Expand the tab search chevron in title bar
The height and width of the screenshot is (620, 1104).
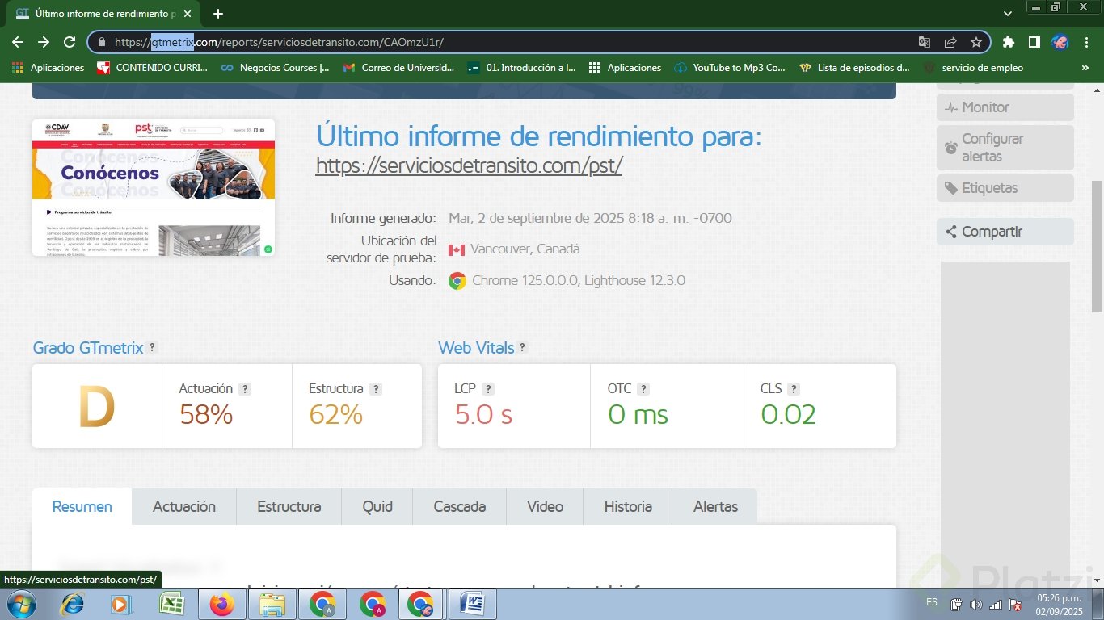[1008, 14]
